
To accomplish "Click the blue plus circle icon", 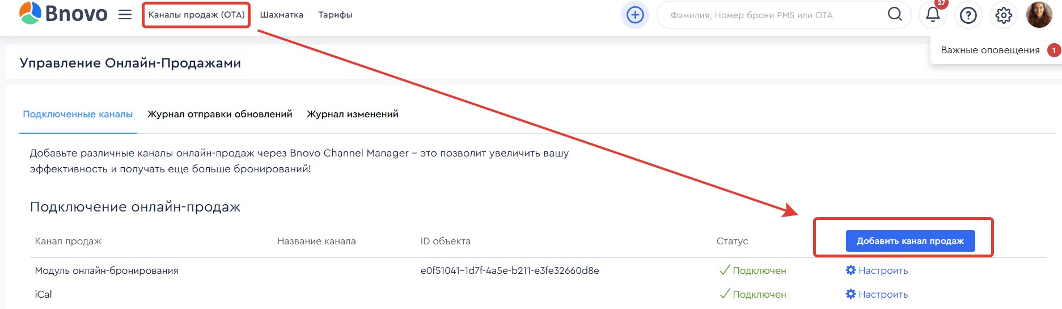I will (635, 15).
